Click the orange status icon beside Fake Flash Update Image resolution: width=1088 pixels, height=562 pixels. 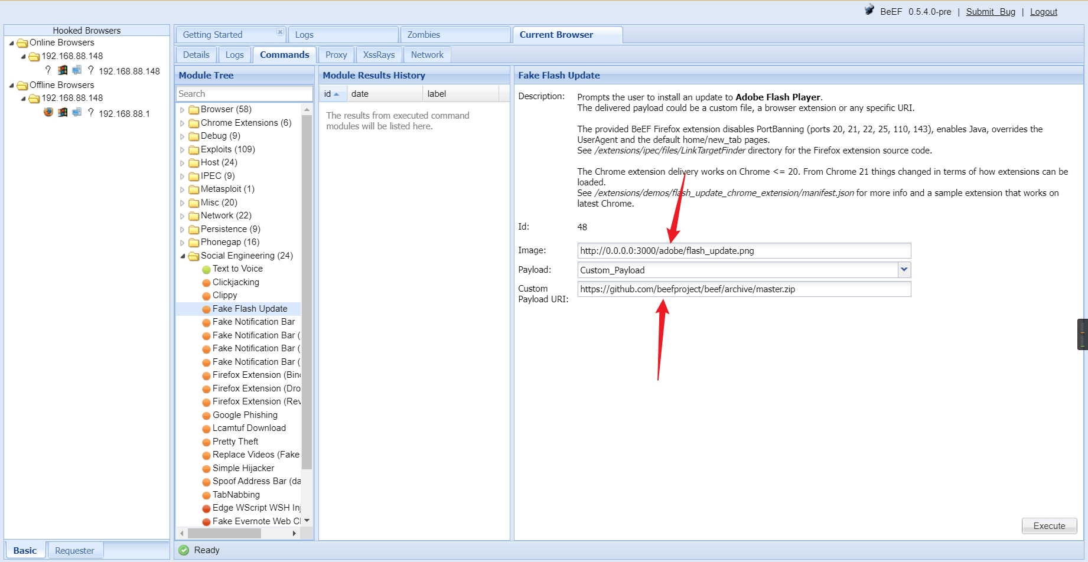tap(206, 309)
